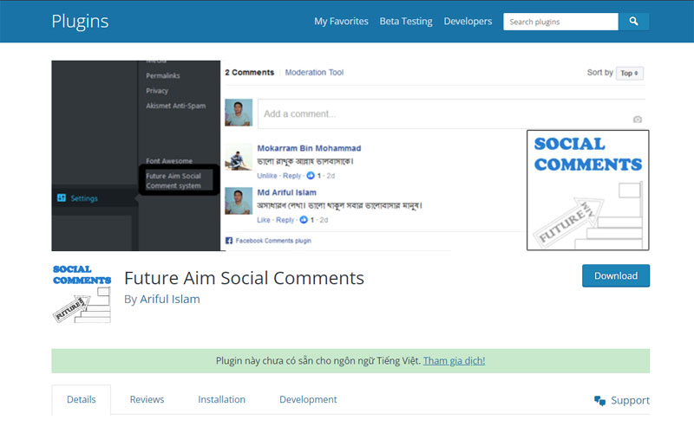Image resolution: width=694 pixels, height=433 pixels.
Task: Click the avatar beside Add a comment
Action: 239,113
